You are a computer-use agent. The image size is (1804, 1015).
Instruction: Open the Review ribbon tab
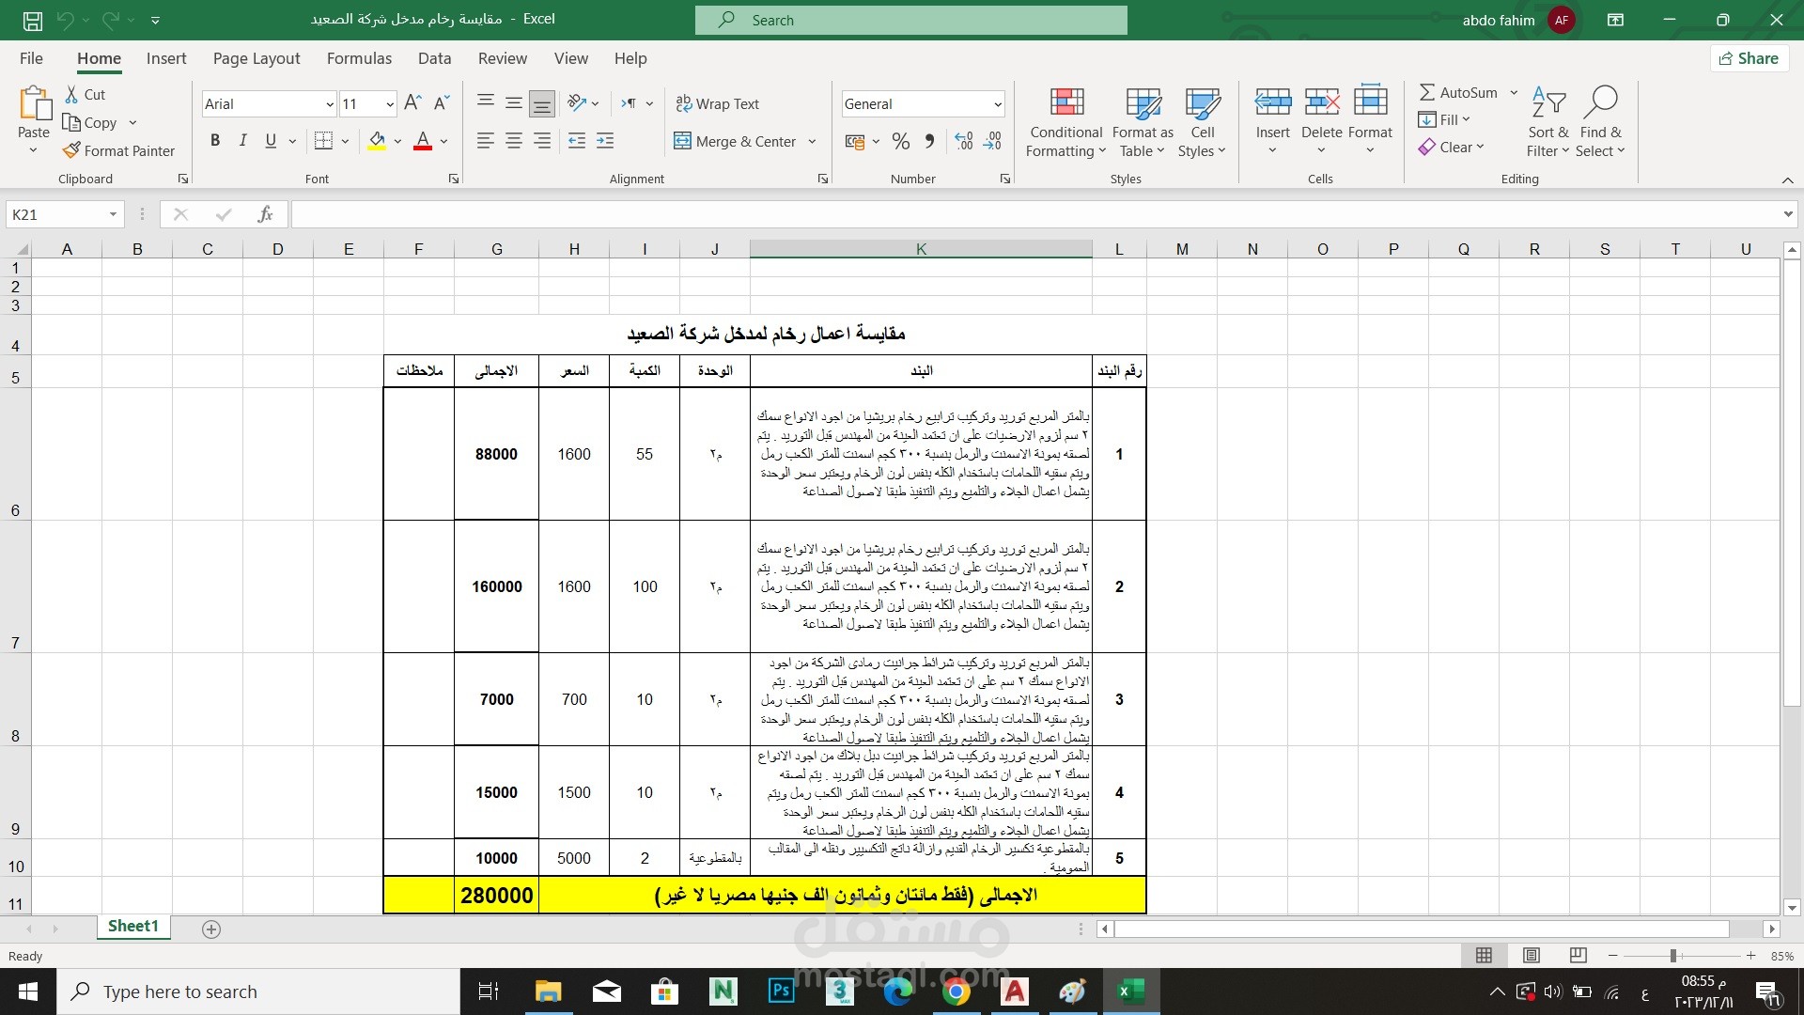(502, 58)
